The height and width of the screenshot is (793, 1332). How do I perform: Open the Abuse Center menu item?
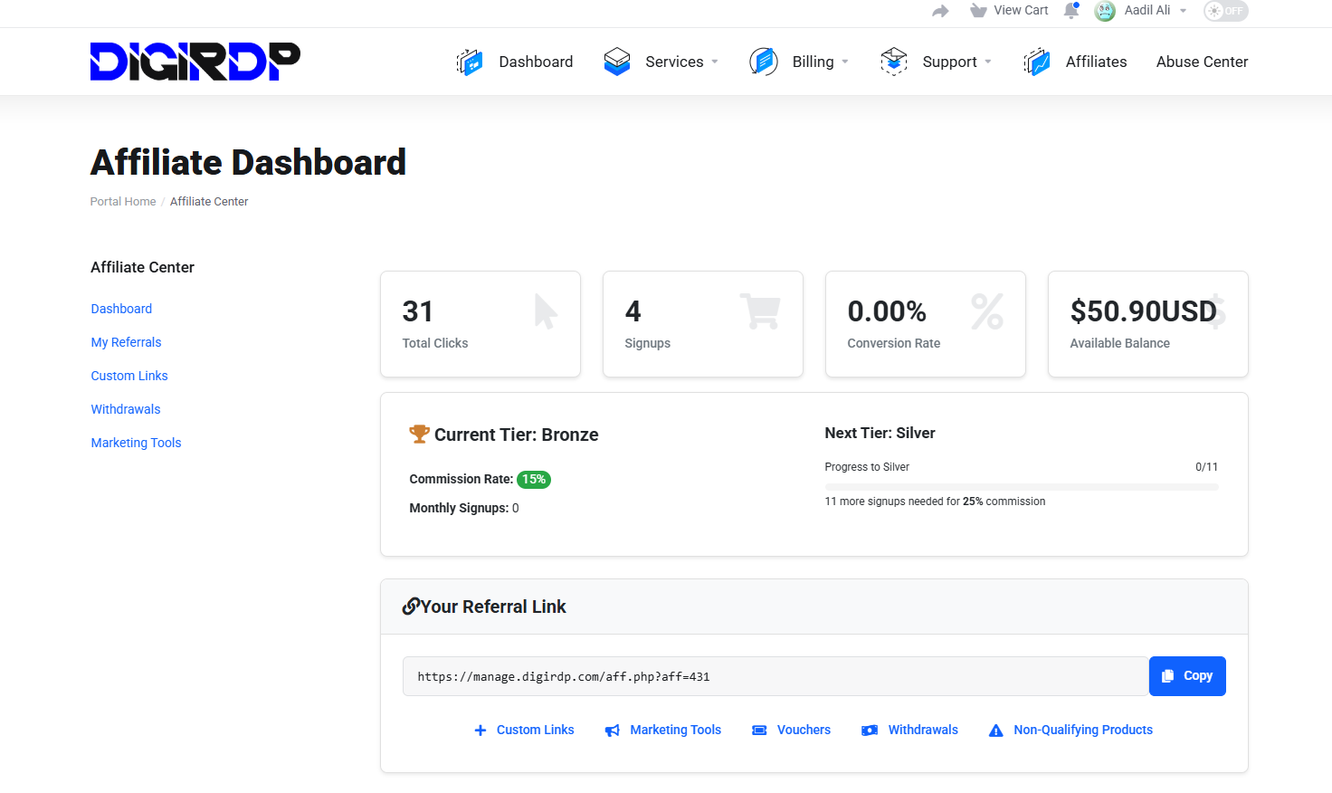(1203, 62)
